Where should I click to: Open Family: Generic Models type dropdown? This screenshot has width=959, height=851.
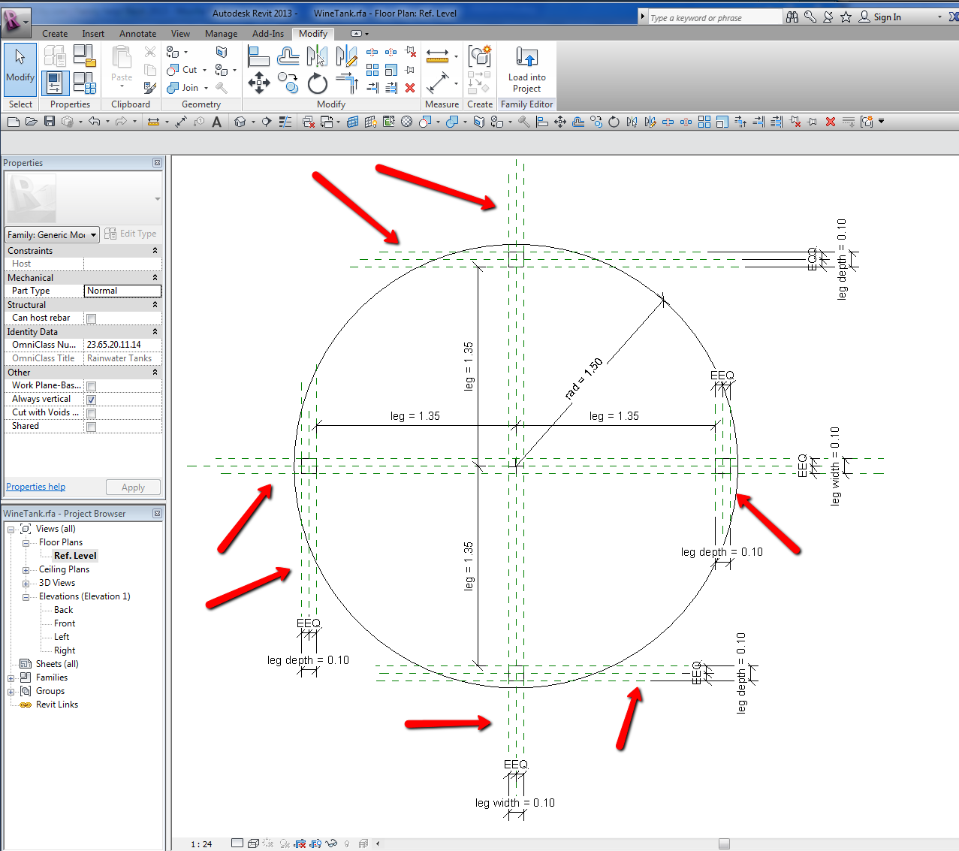tap(53, 235)
